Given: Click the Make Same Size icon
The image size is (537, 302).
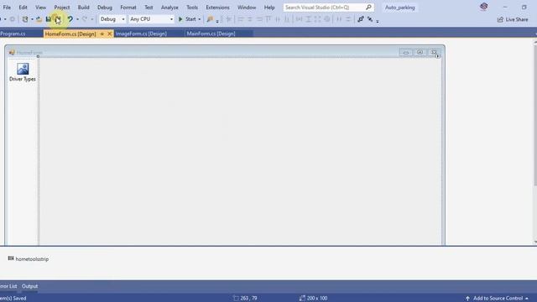Looking at the screenshot, I should (x=318, y=19).
